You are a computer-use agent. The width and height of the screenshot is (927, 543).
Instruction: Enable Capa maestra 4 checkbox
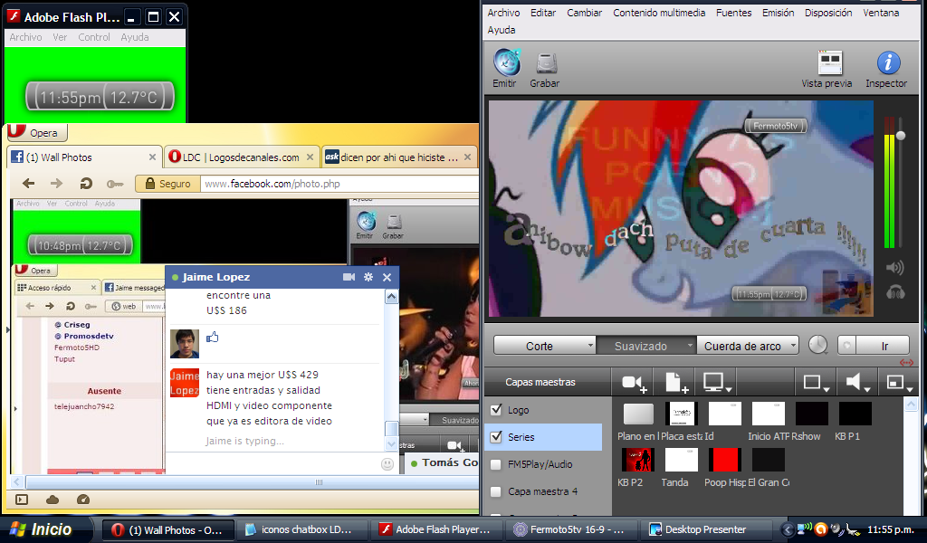[x=497, y=491]
